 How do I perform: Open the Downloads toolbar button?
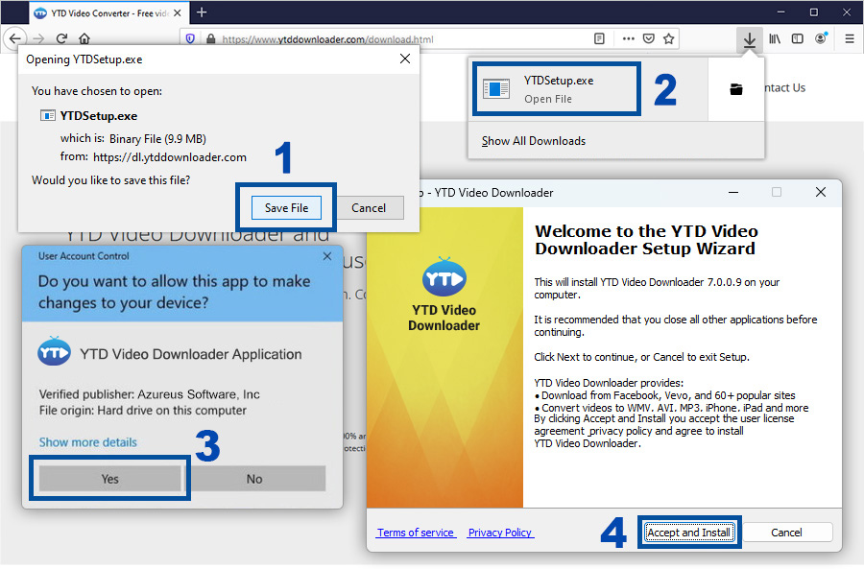tap(750, 39)
